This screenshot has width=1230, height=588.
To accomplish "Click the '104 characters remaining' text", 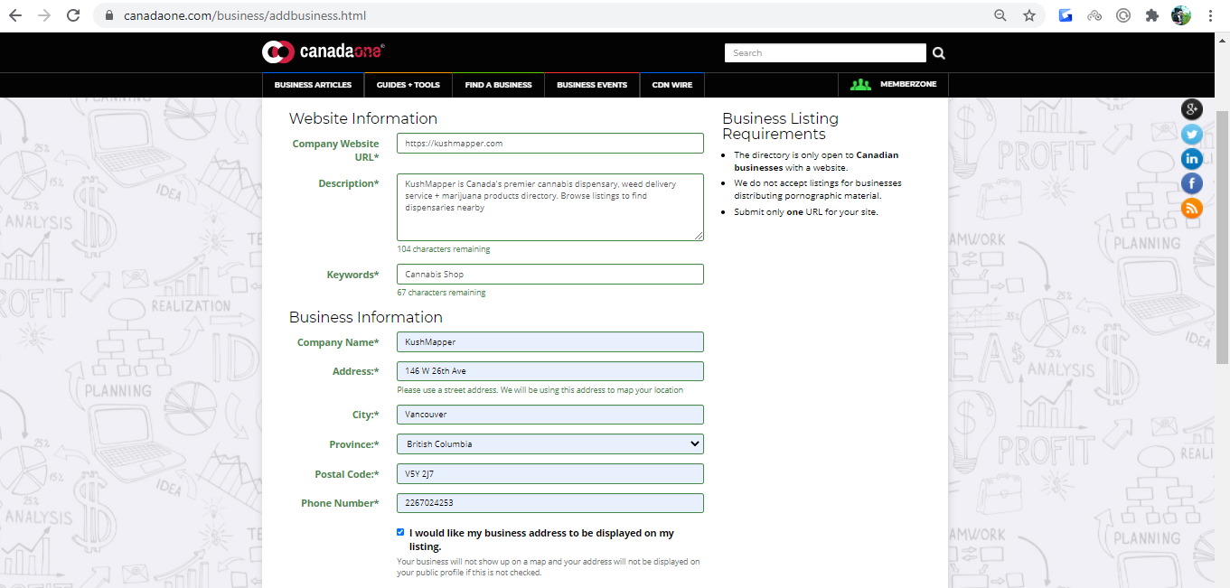I will [x=444, y=249].
